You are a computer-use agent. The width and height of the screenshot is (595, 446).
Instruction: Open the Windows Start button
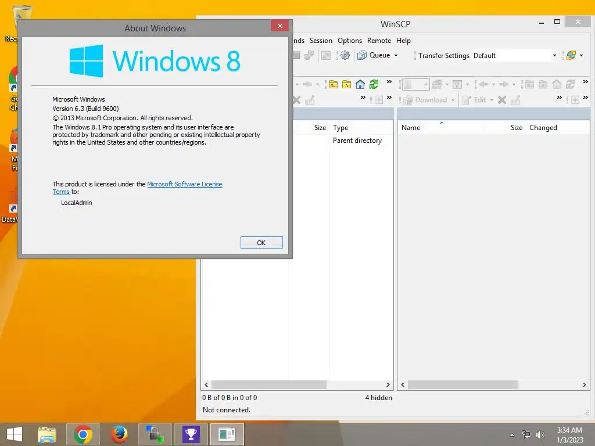(15, 434)
